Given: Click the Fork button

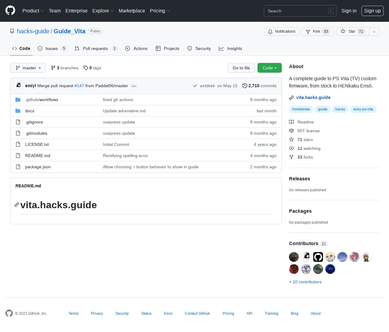Looking at the screenshot, I should click(318, 31).
